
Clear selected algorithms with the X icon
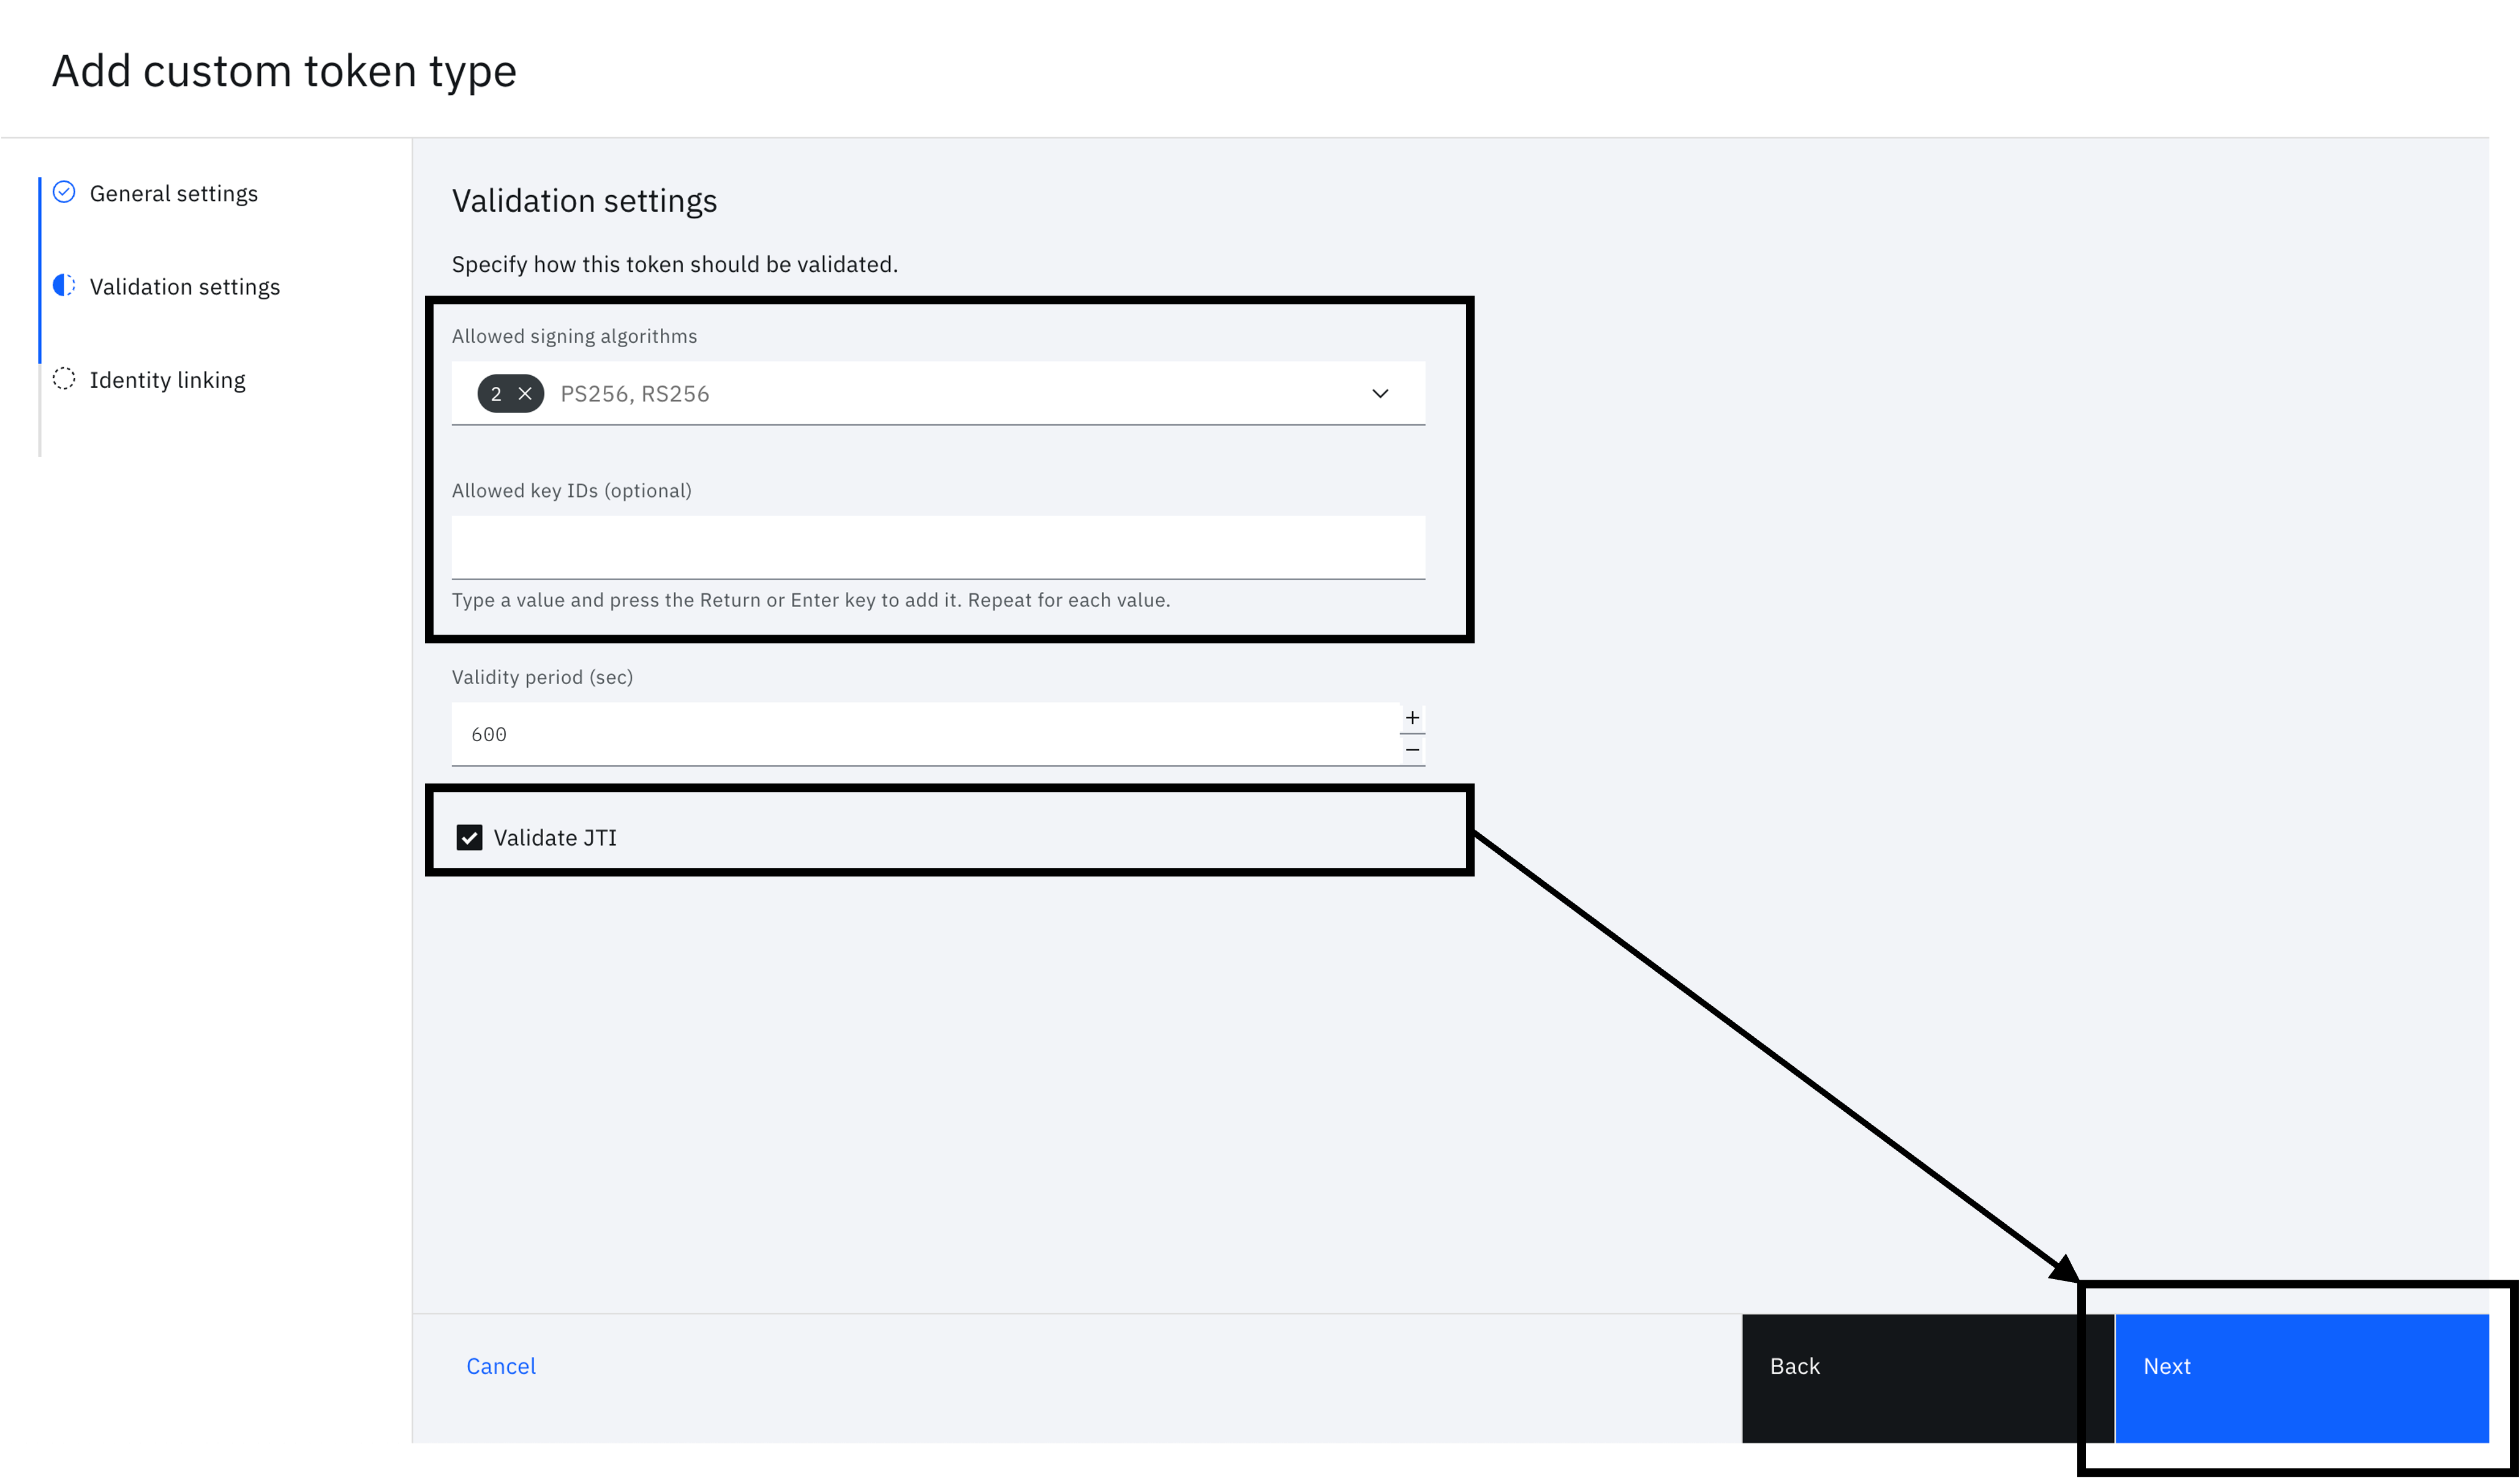(x=525, y=394)
